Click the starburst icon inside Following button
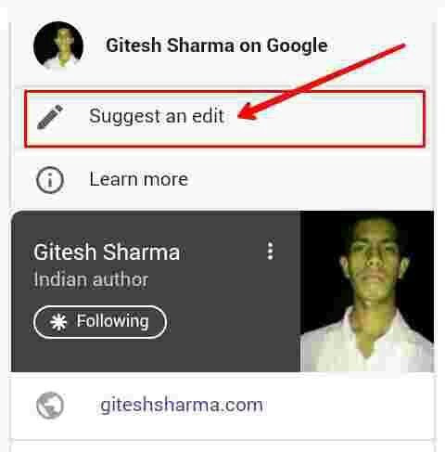Image resolution: width=445 pixels, height=452 pixels. (x=58, y=322)
